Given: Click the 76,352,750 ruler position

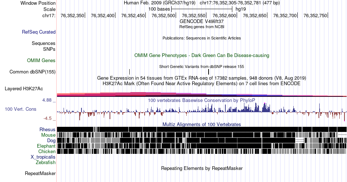Looking at the screenshot, I should pyautogui.click(x=315, y=15).
